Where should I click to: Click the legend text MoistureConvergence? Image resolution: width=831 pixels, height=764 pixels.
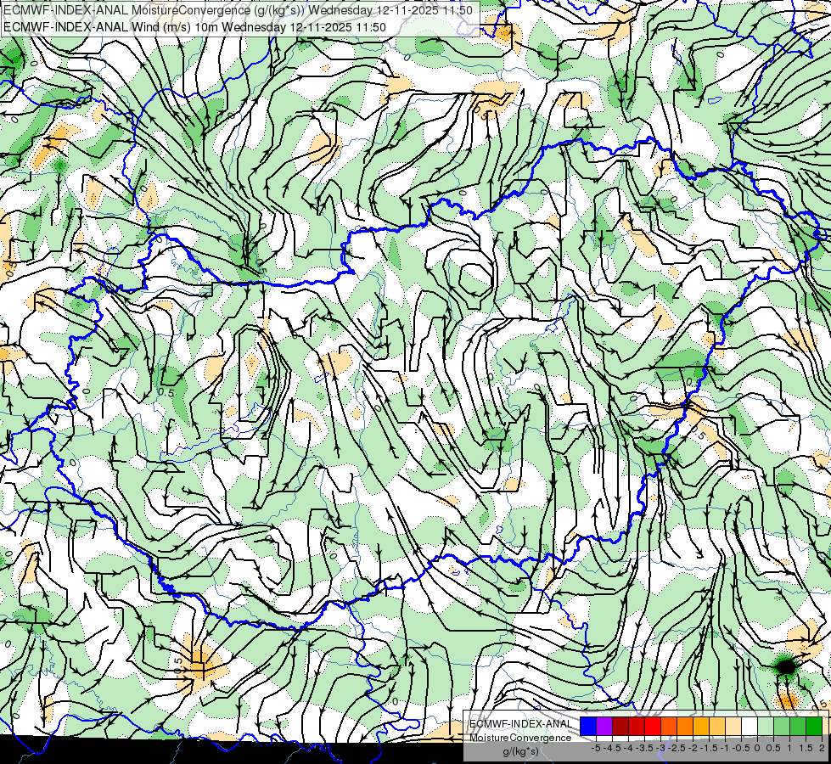tap(520, 738)
